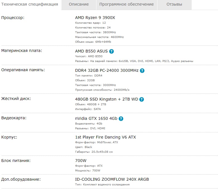Click the Количество потоков: 24 line
The height and width of the screenshot is (191, 218).
point(93,28)
